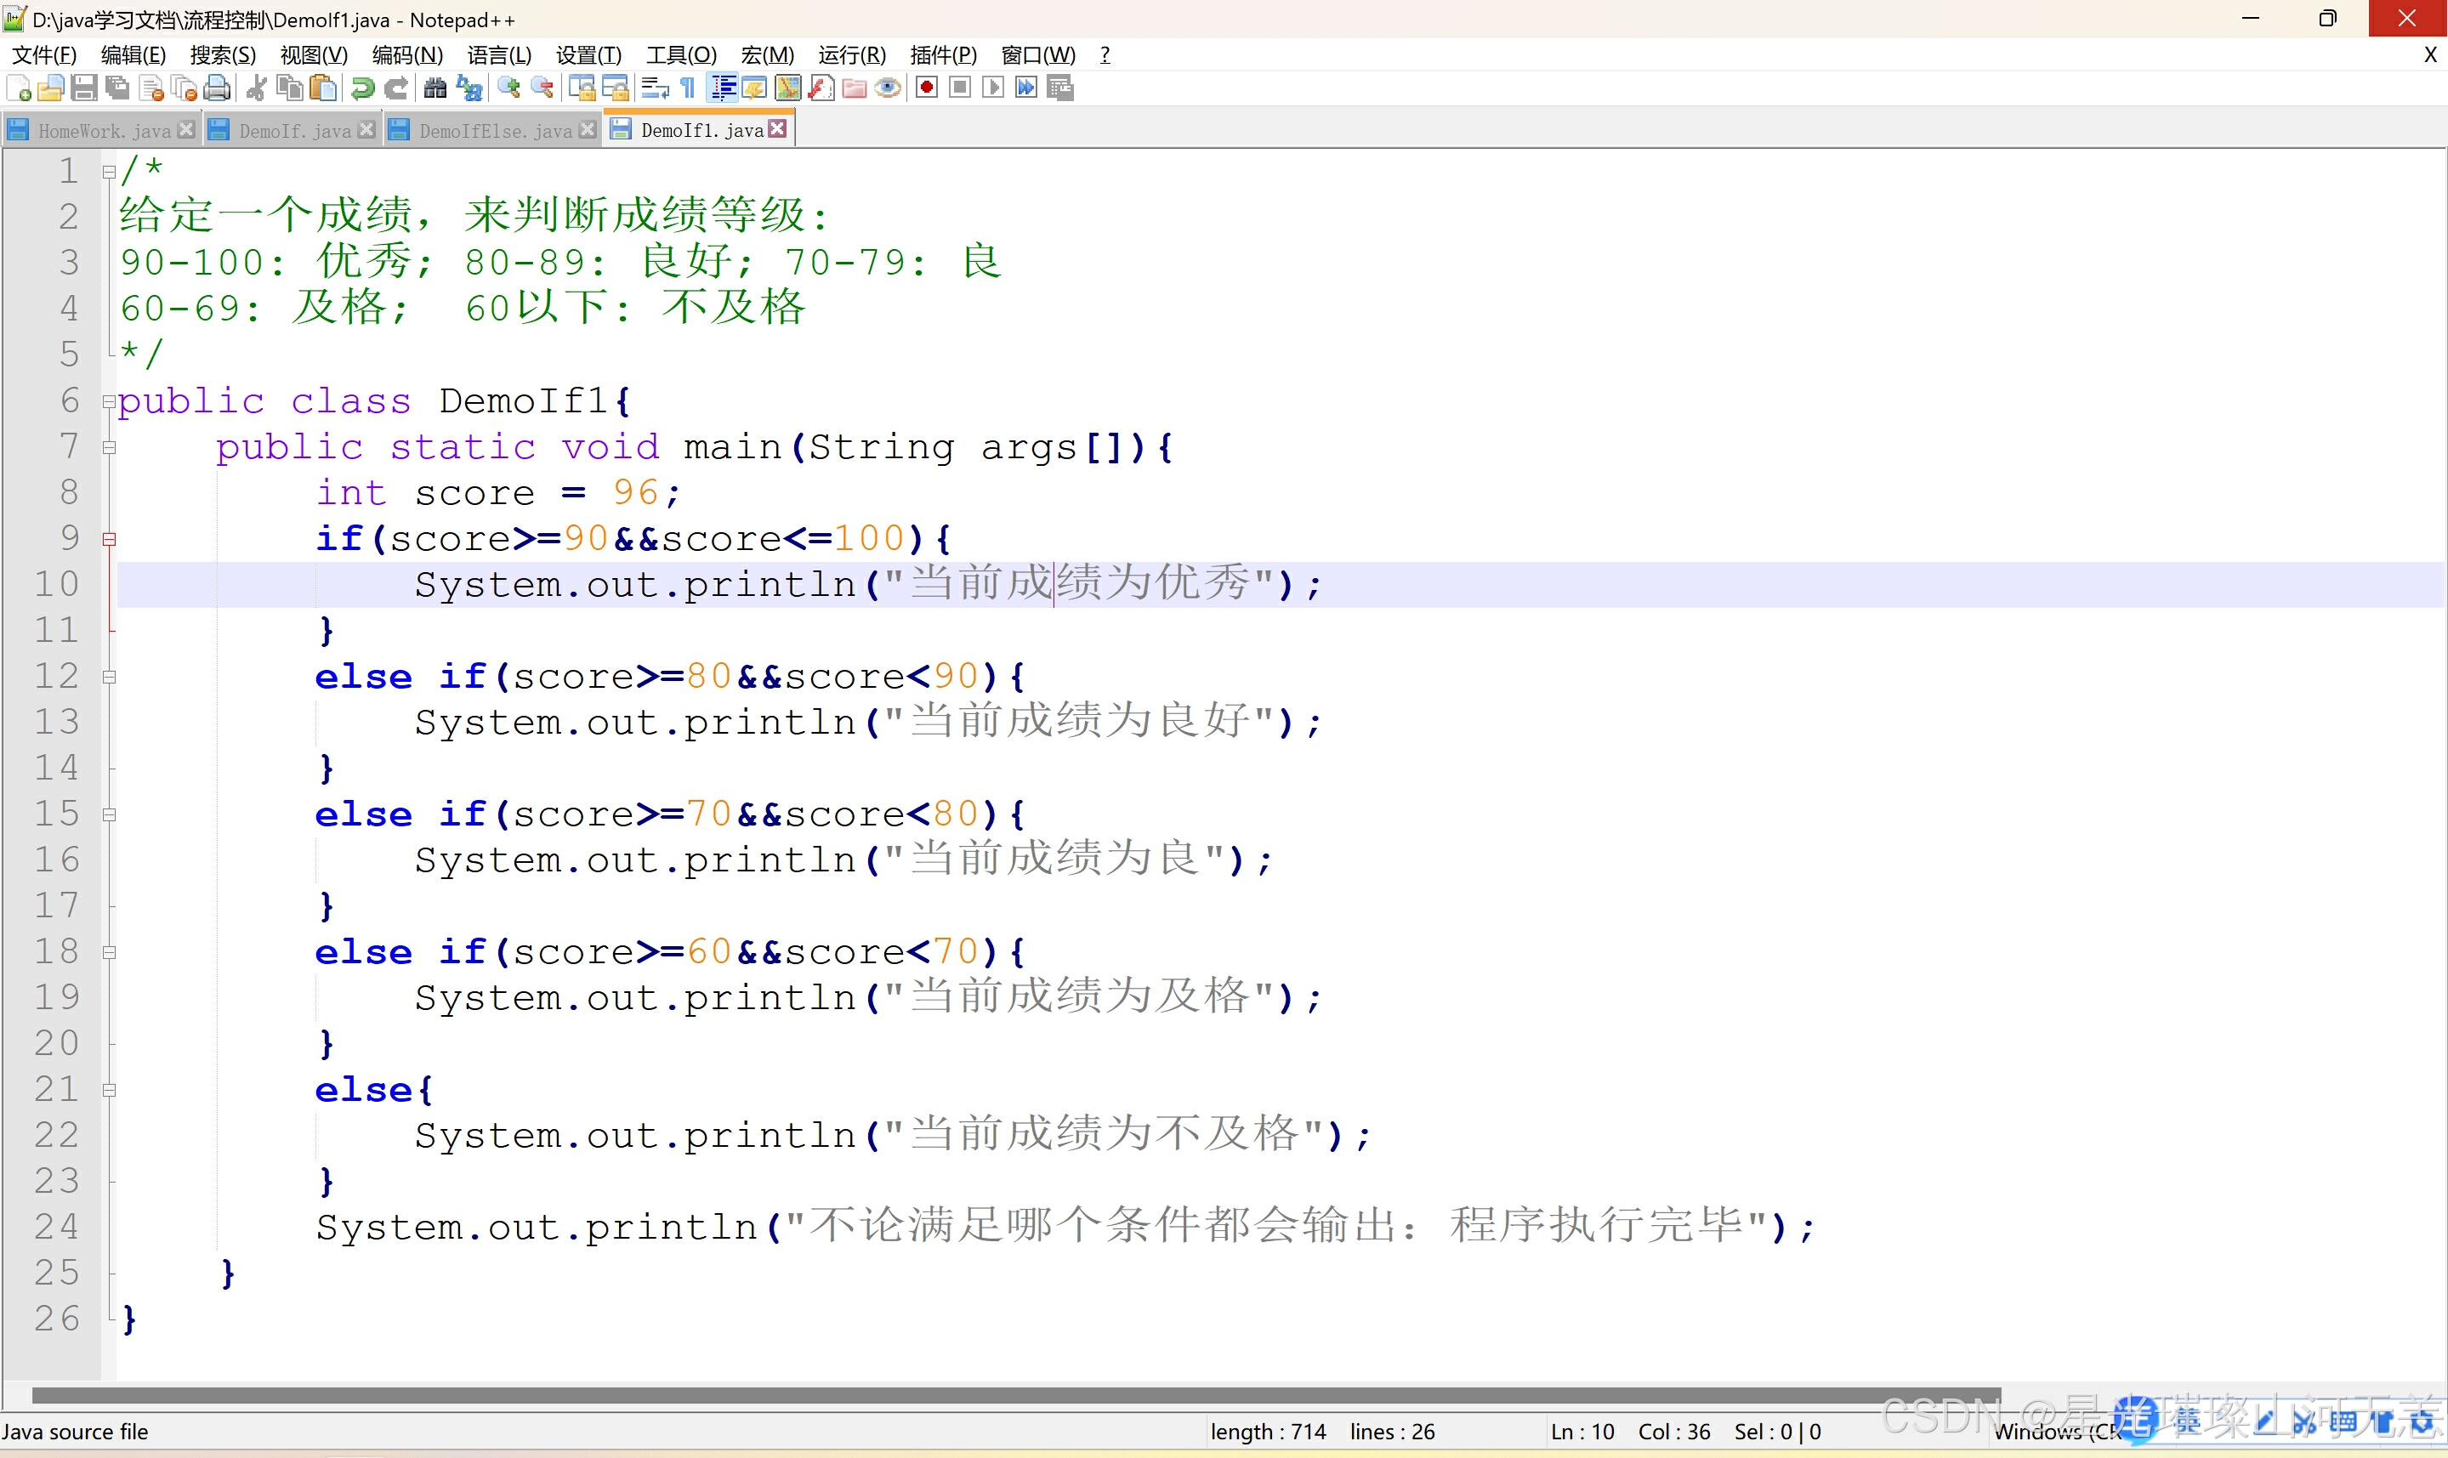Open the 插件(P) menu
Screen dimensions: 2448x1458
[942, 55]
